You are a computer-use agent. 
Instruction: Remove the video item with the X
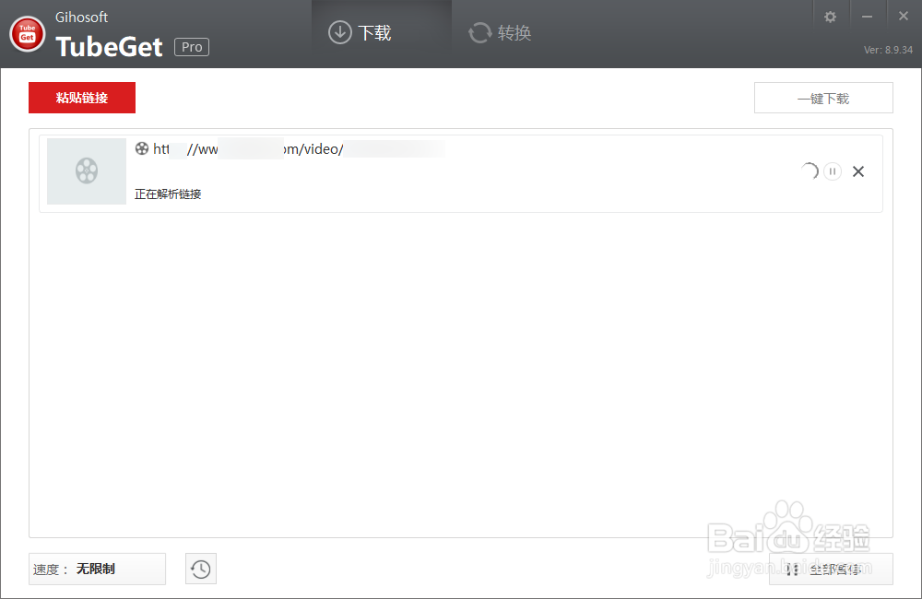[857, 171]
